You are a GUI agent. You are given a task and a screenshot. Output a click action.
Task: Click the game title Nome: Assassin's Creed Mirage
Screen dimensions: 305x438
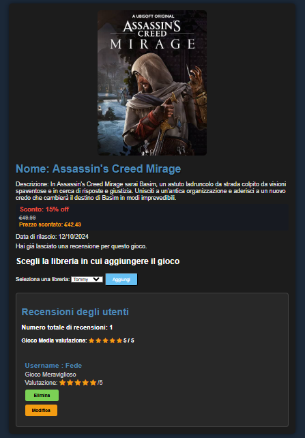(x=98, y=169)
